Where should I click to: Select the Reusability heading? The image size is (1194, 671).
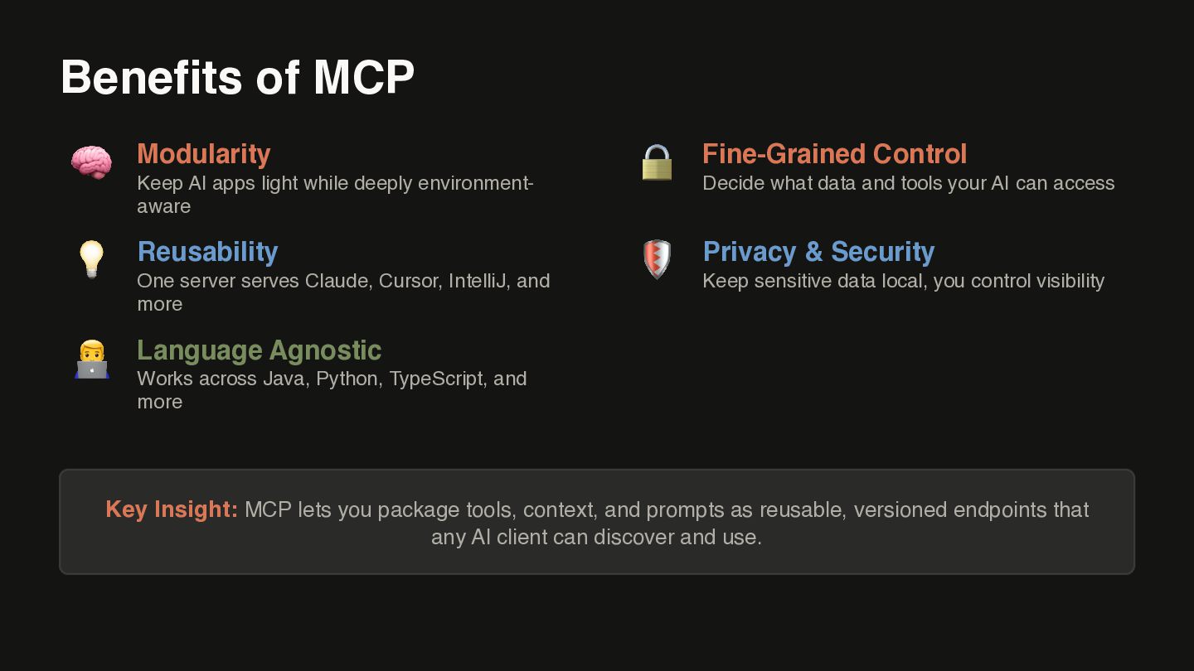coord(207,252)
